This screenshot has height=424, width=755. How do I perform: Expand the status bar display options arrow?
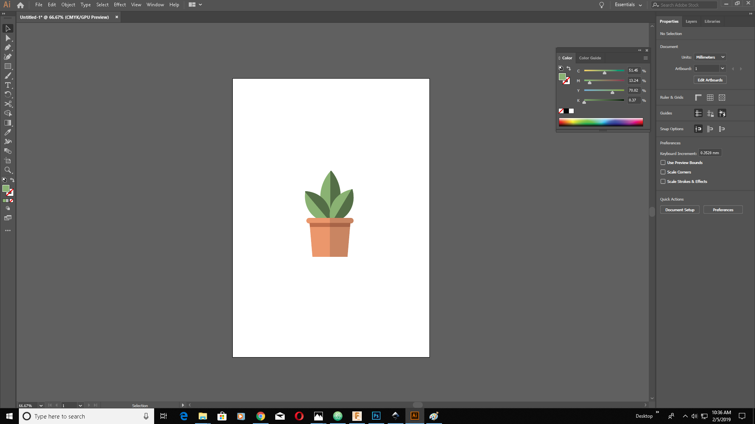(183, 405)
